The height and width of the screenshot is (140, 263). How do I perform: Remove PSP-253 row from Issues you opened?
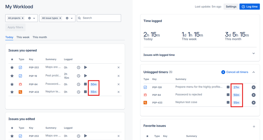118,68
